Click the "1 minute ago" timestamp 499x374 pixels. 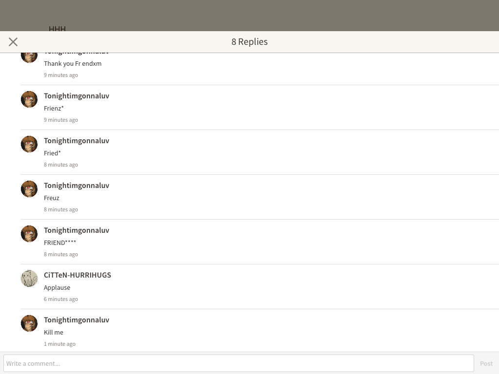click(x=59, y=344)
